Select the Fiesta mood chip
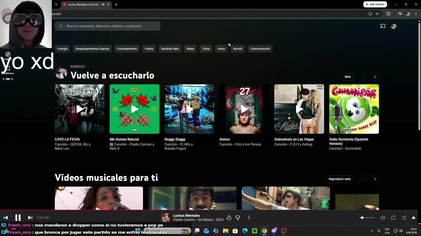The height and width of the screenshot is (236, 421). coord(149,49)
